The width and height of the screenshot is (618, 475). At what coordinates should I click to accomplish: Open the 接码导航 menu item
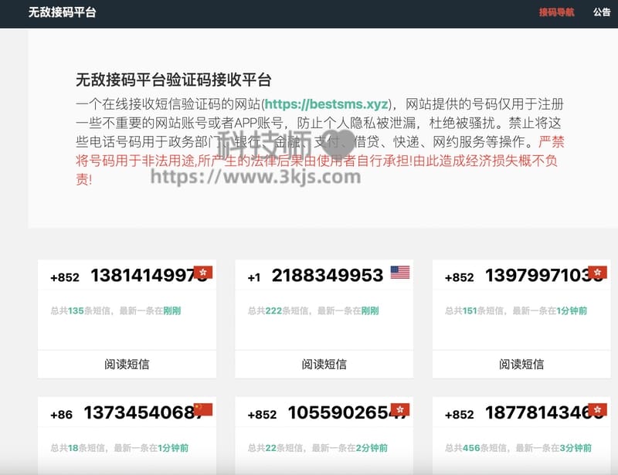click(556, 12)
